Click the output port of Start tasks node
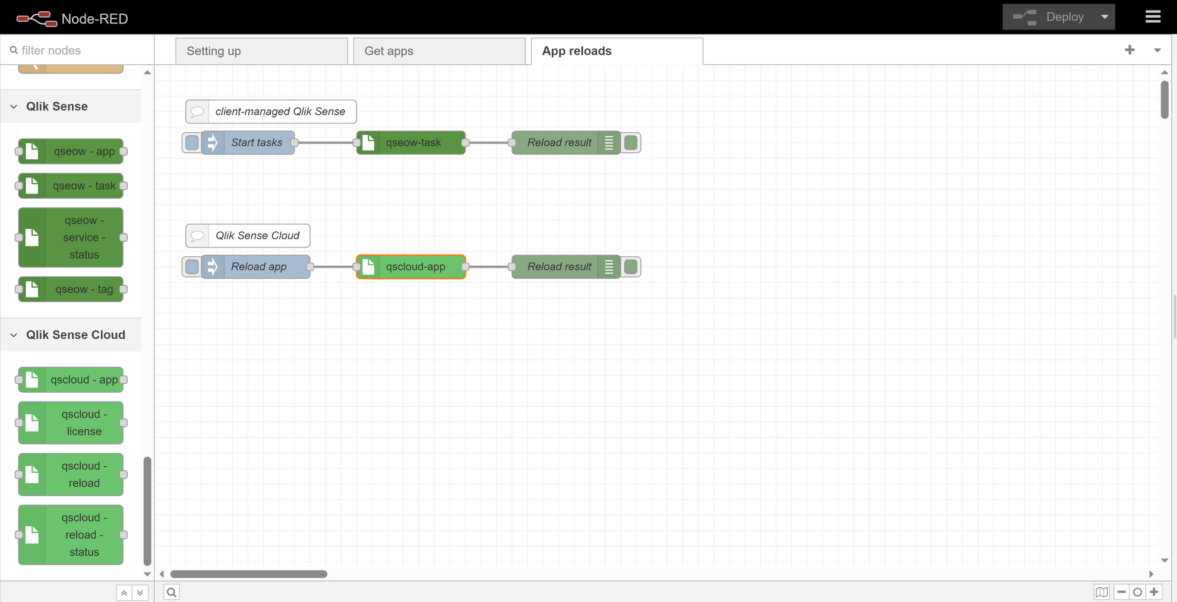1177x602 pixels. pyautogui.click(x=295, y=142)
